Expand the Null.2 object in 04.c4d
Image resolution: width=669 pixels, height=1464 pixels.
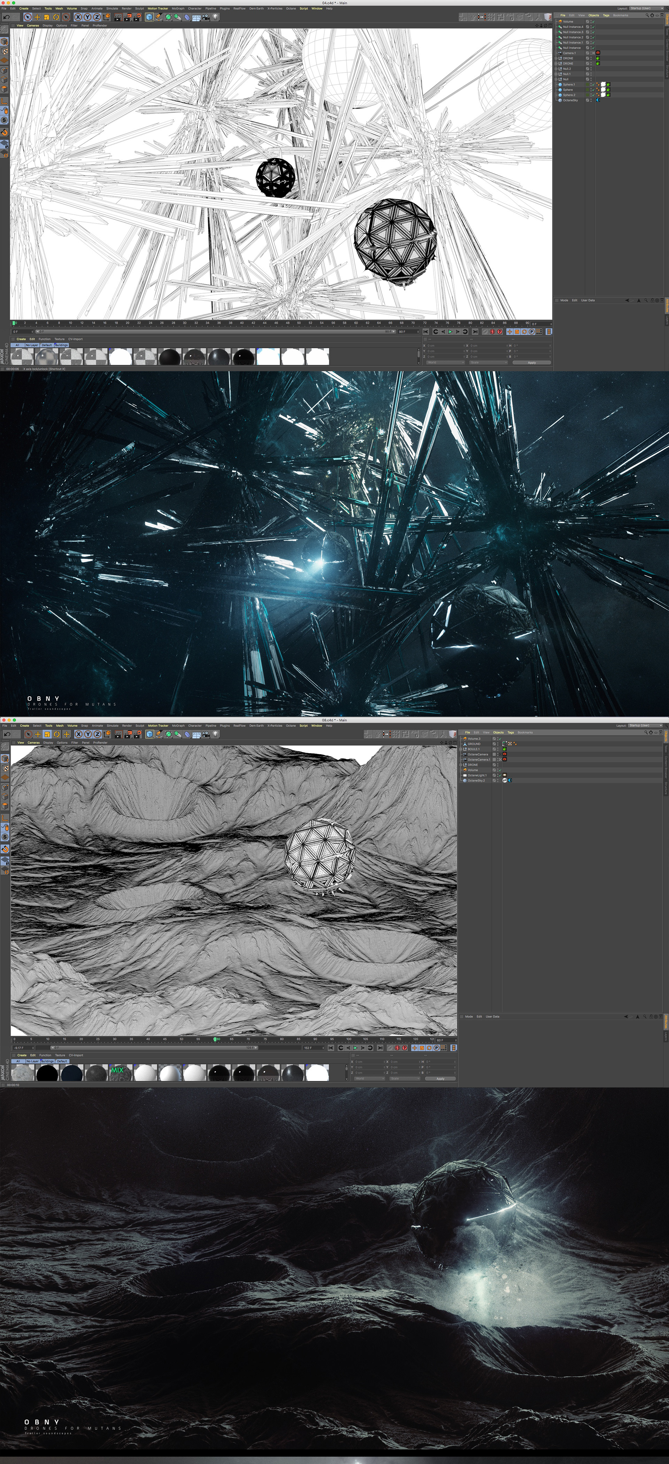coord(556,69)
